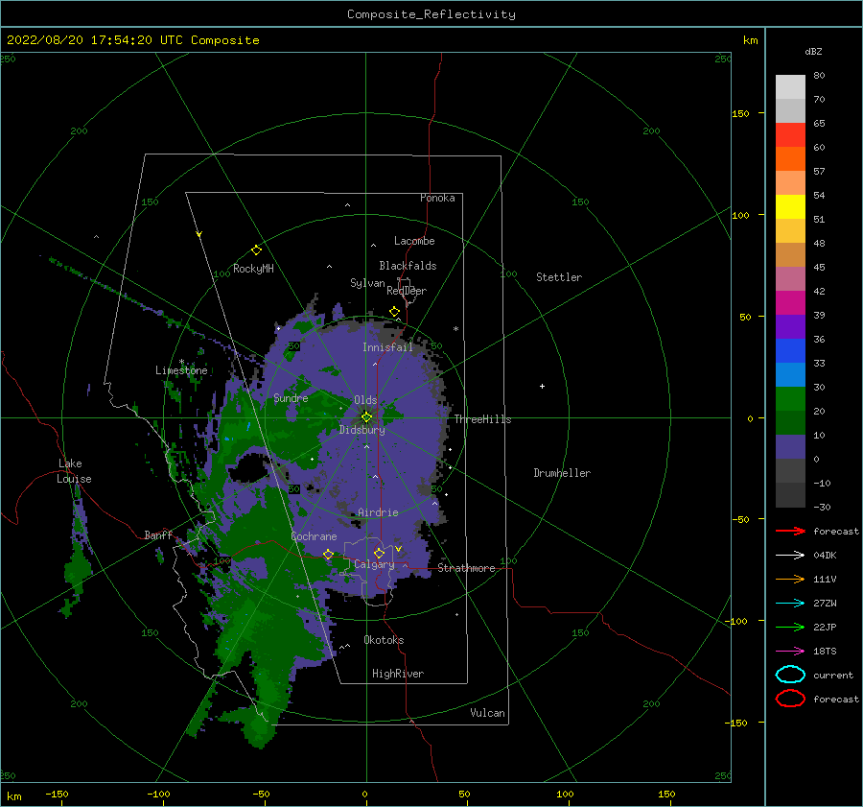Select the red 60–65 dBZ swatch
The image size is (863, 807).
pos(790,135)
